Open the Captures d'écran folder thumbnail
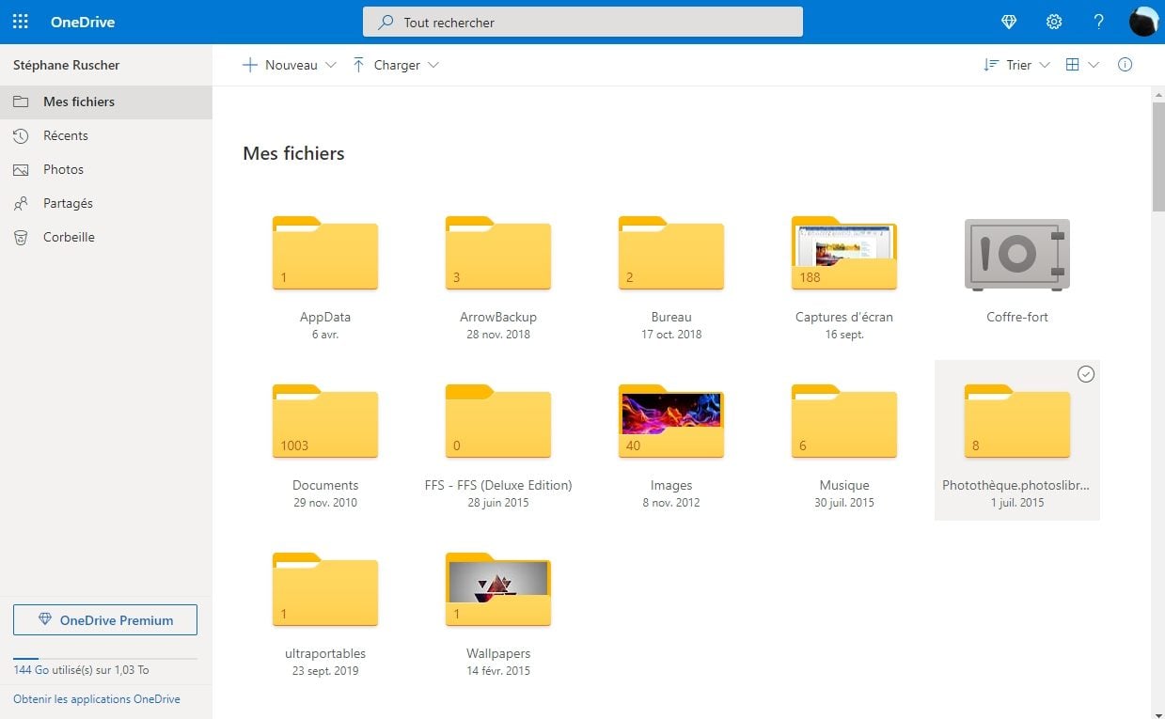 coord(844,253)
